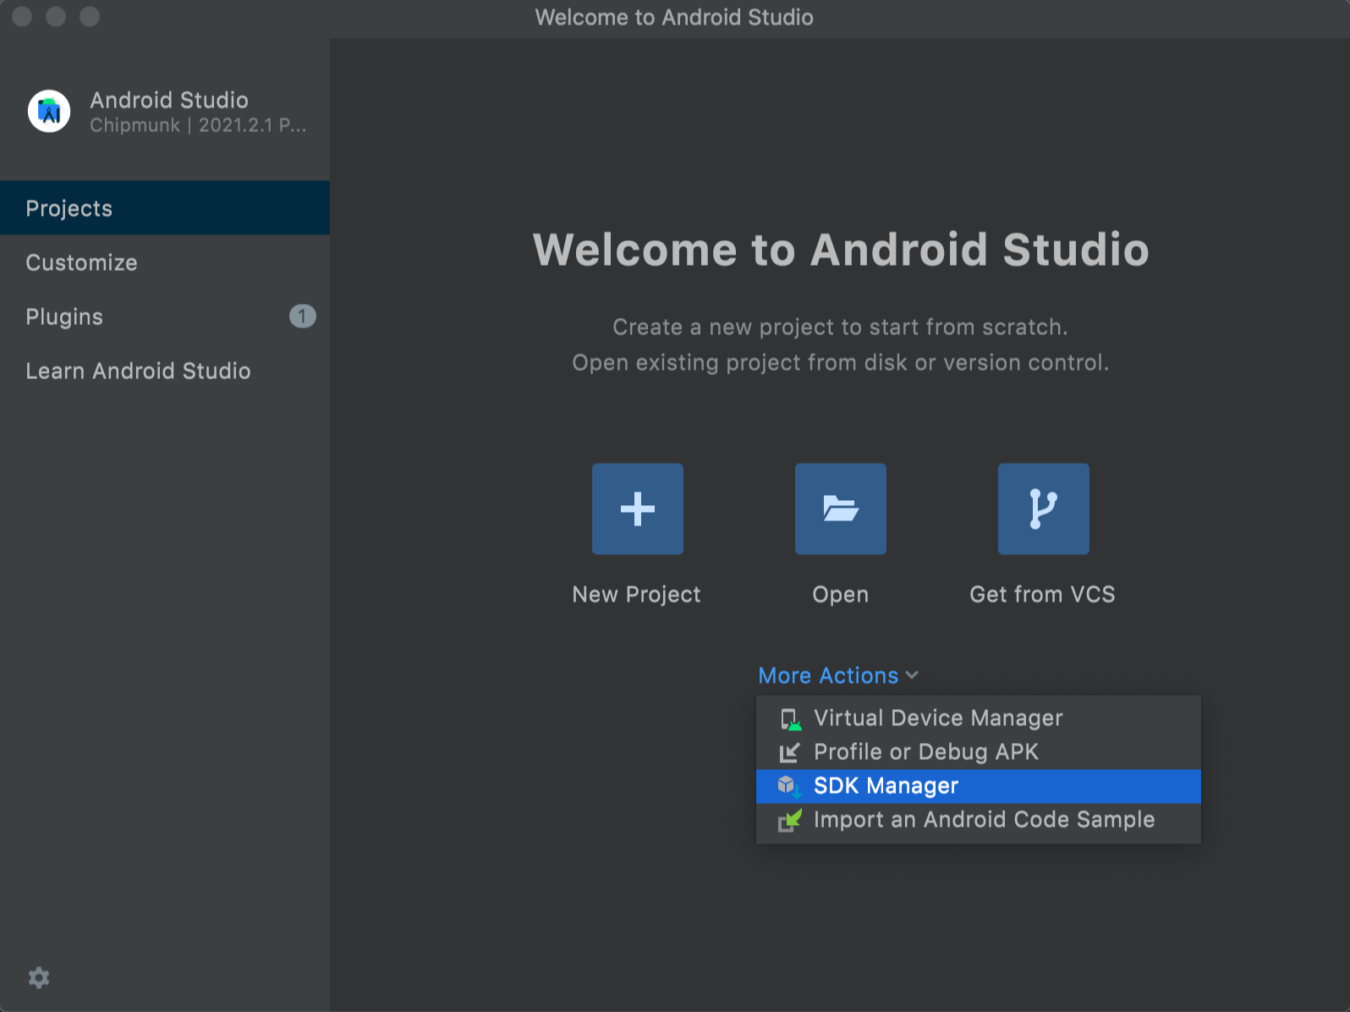Click the Open folder icon
Image resolution: width=1350 pixels, height=1012 pixels.
coord(841,509)
